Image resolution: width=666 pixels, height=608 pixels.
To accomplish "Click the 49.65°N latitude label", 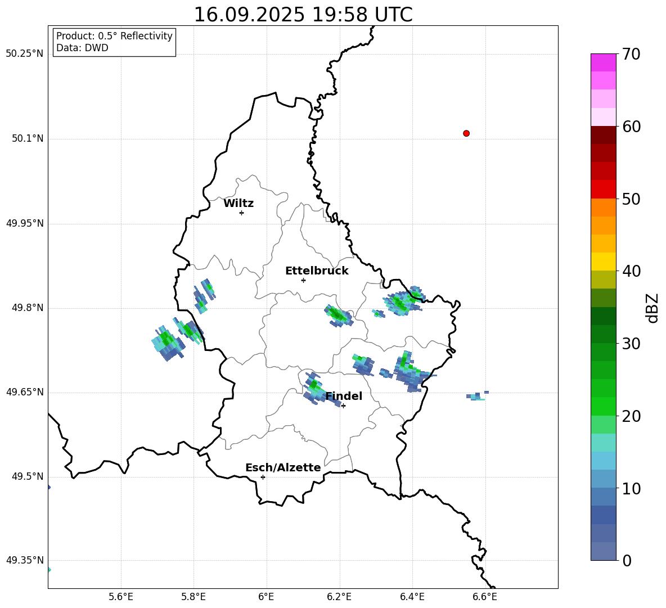I will (x=25, y=392).
